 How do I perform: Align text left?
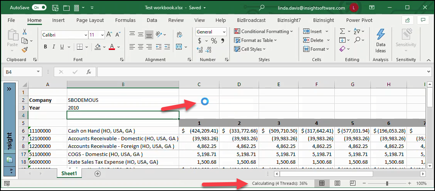132,47
